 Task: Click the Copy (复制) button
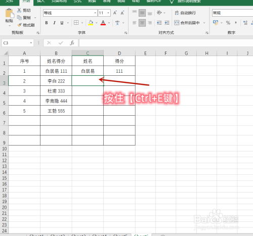pos(24,18)
